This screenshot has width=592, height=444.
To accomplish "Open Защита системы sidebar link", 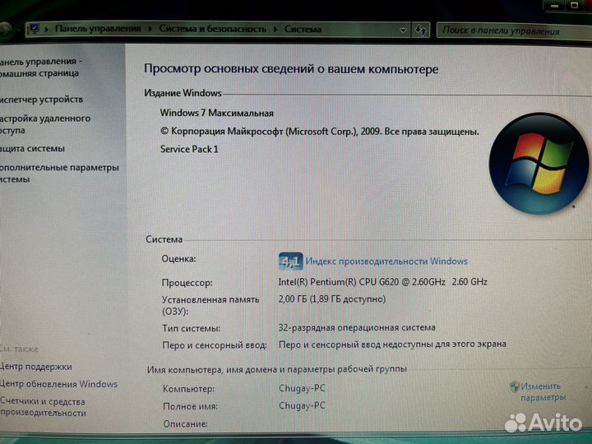I will 32,148.
